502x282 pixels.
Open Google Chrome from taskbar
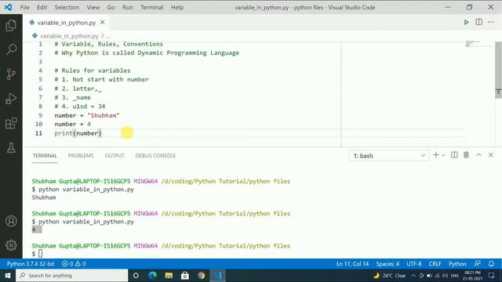pyautogui.click(x=201, y=275)
